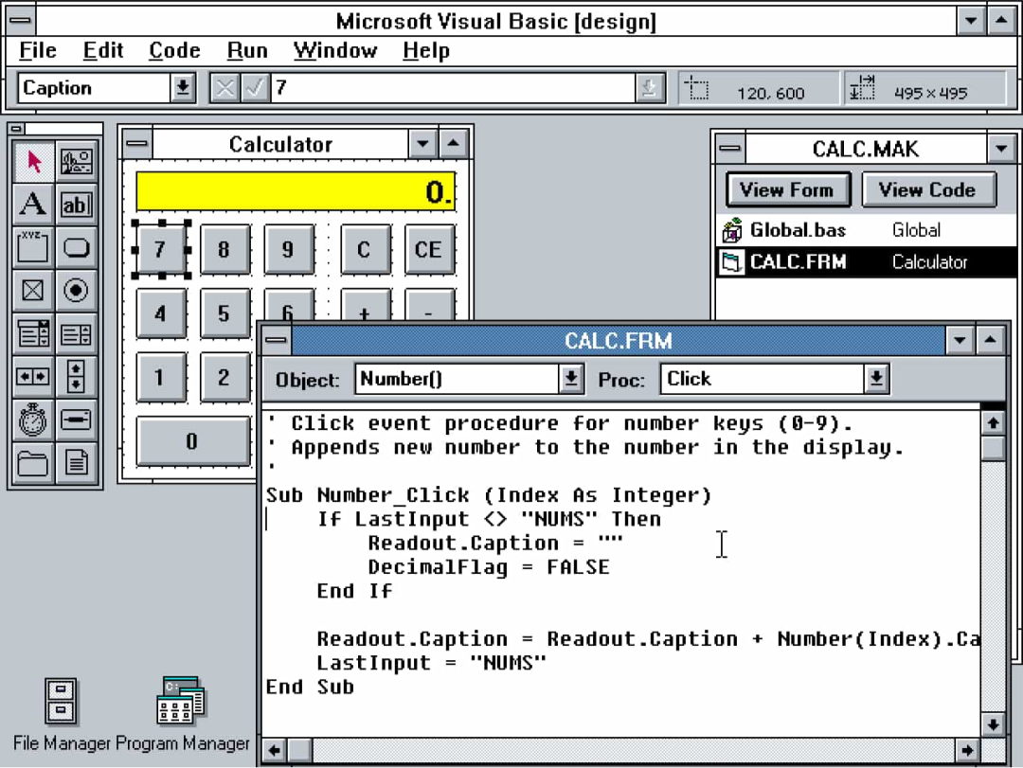The image size is (1023, 768).
Task: Select the CALC.FRM row in project list
Action: 866,262
